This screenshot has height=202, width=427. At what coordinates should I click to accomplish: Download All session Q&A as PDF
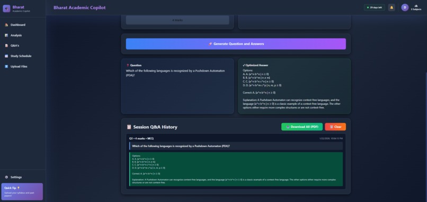point(302,127)
